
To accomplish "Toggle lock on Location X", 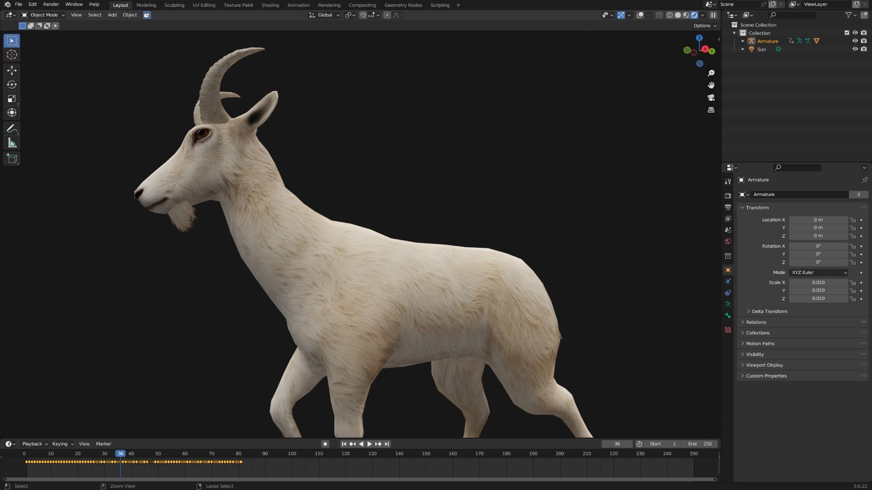I will [x=852, y=220].
